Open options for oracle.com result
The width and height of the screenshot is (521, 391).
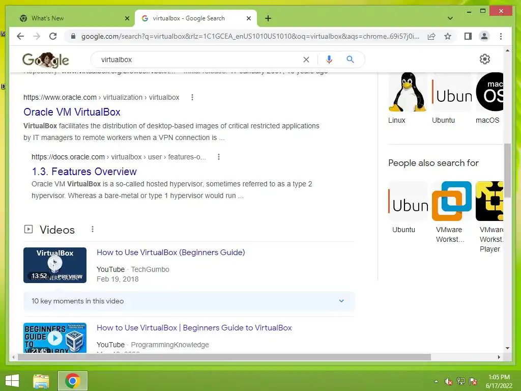[192, 97]
